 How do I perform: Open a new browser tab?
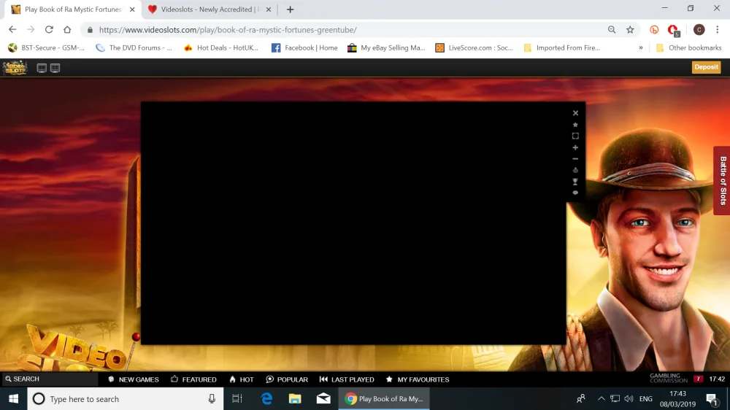(x=290, y=9)
